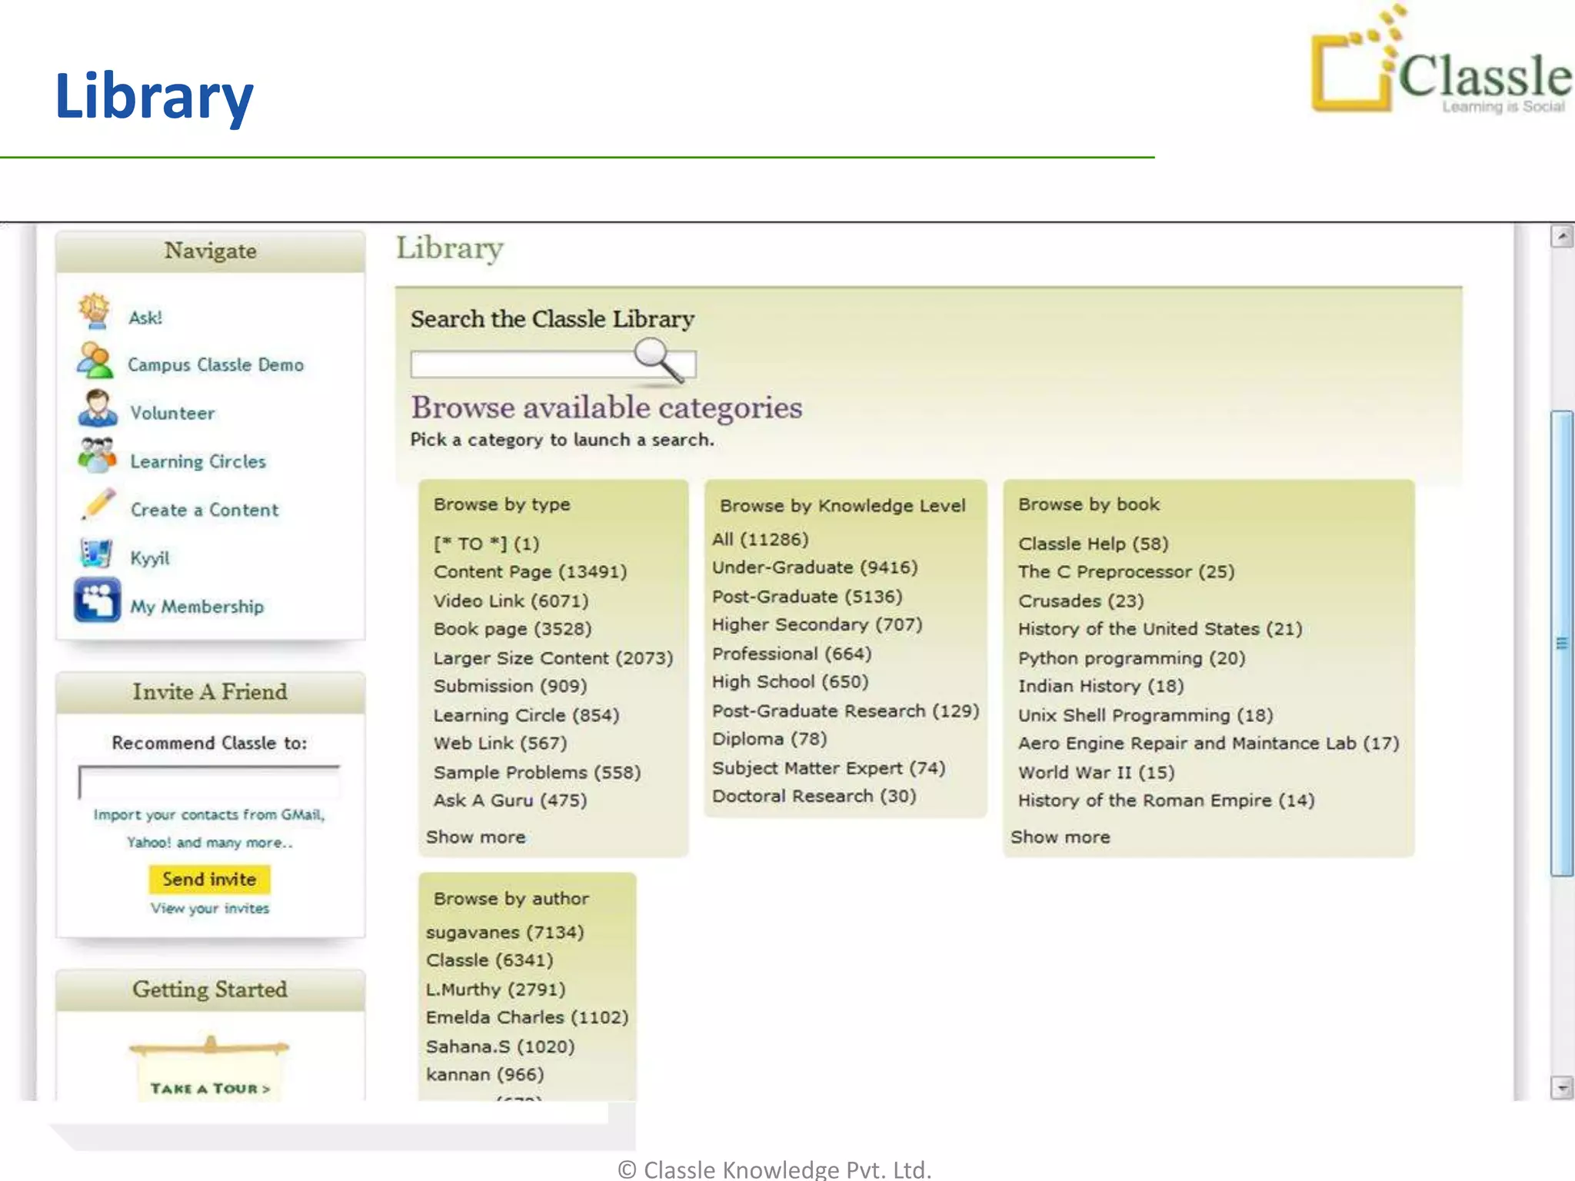Select Web Link (567) type
Viewport: 1575px width, 1181px height.
coord(501,744)
